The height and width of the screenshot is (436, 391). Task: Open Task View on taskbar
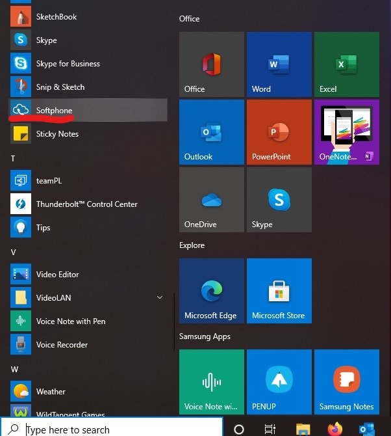click(270, 429)
